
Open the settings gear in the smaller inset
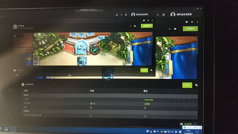point(126,15)
